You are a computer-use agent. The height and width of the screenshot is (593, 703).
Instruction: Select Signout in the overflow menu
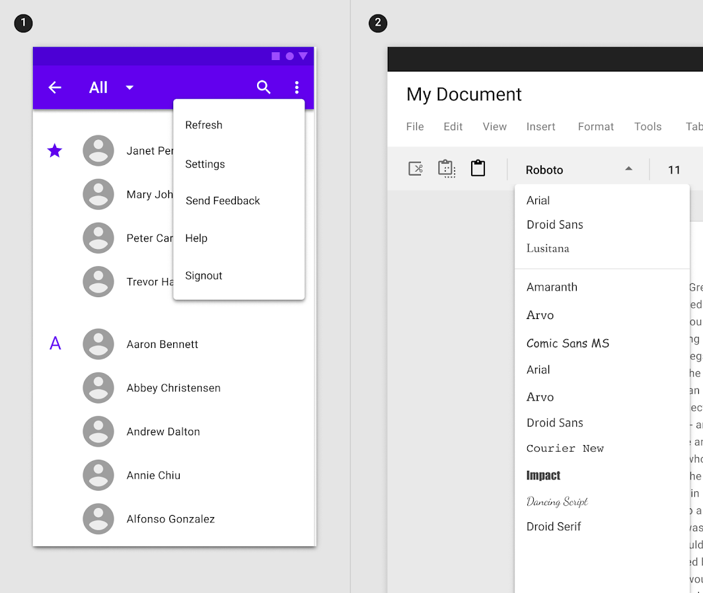[239, 275]
